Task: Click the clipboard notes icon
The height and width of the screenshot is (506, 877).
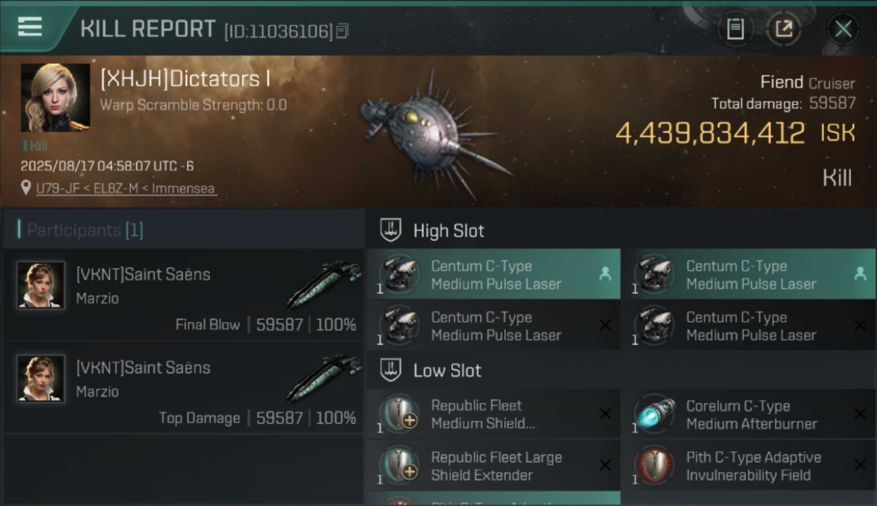Action: (x=735, y=29)
